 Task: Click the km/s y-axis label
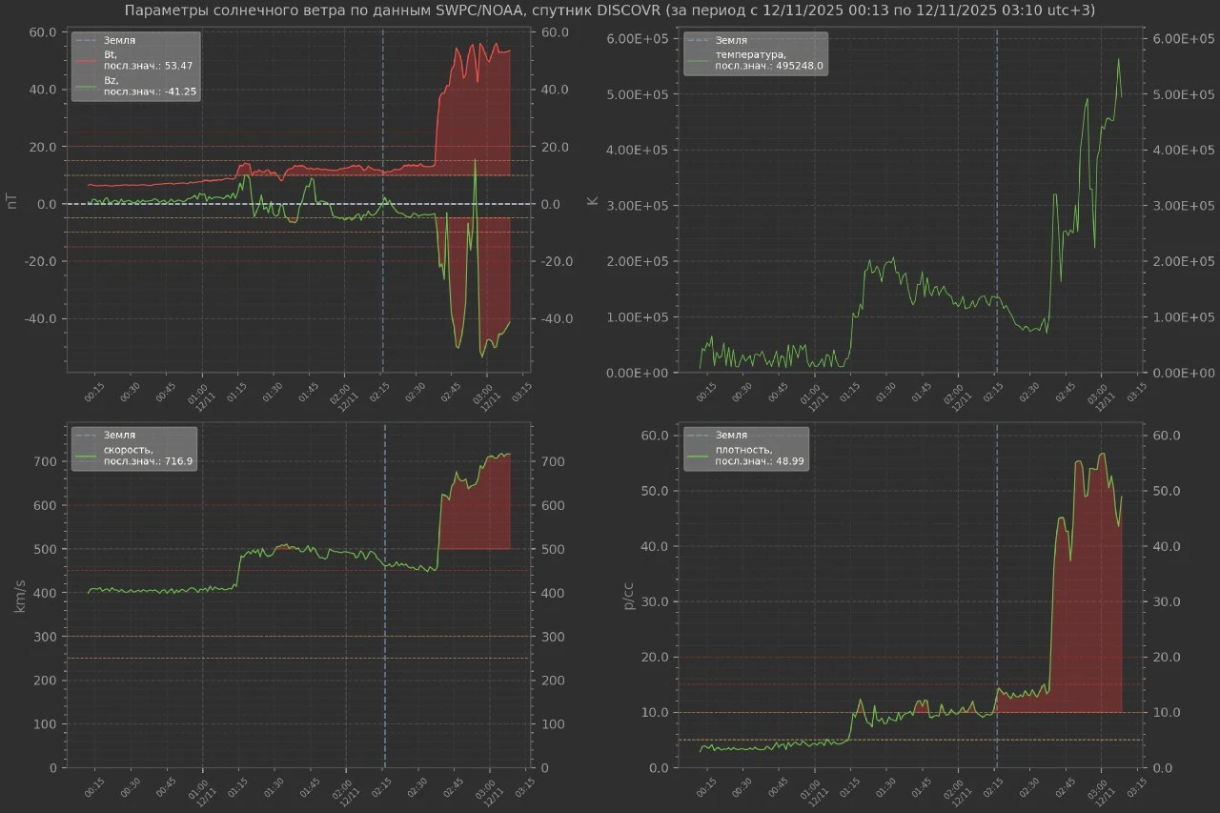point(21,596)
